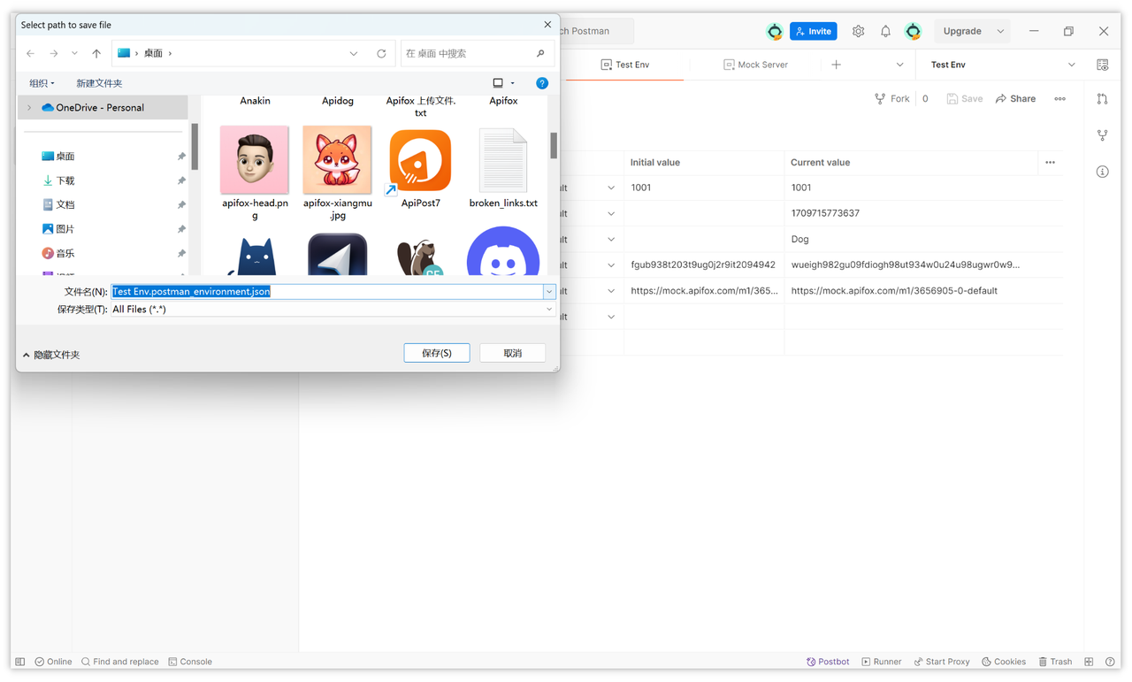Image resolution: width=1132 pixels, height=682 pixels.
Task: Open Postman settings gear
Action: tap(858, 31)
